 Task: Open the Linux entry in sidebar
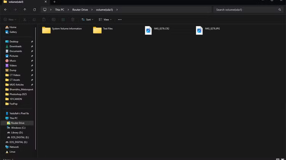[x=12, y=152]
